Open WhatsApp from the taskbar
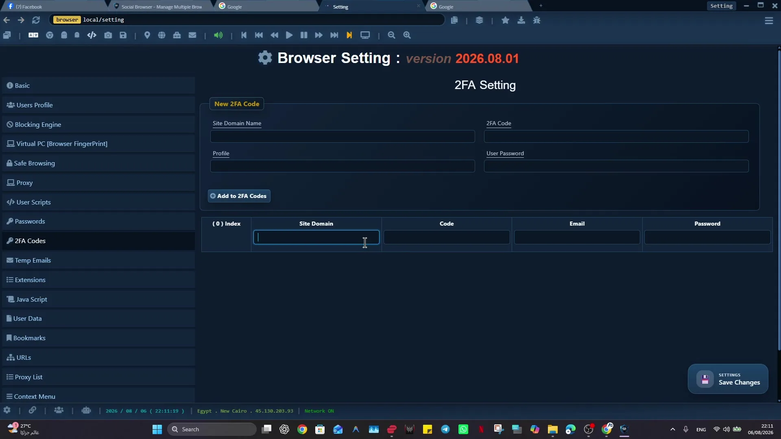The width and height of the screenshot is (781, 439). [463, 429]
